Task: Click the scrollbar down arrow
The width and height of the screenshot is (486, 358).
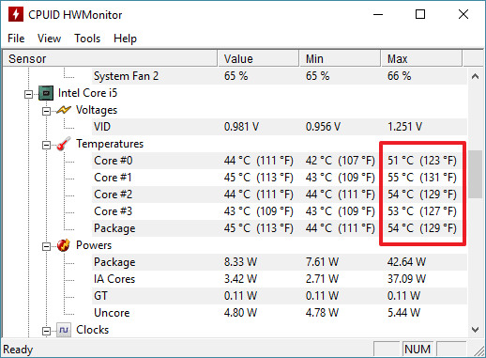Action: pos(476,330)
